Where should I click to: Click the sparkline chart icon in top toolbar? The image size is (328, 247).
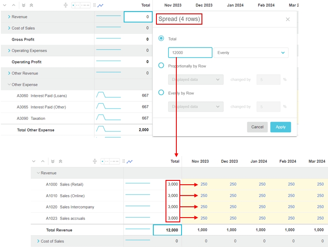101,6
